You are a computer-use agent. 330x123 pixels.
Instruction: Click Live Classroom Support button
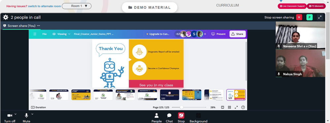[292, 6]
